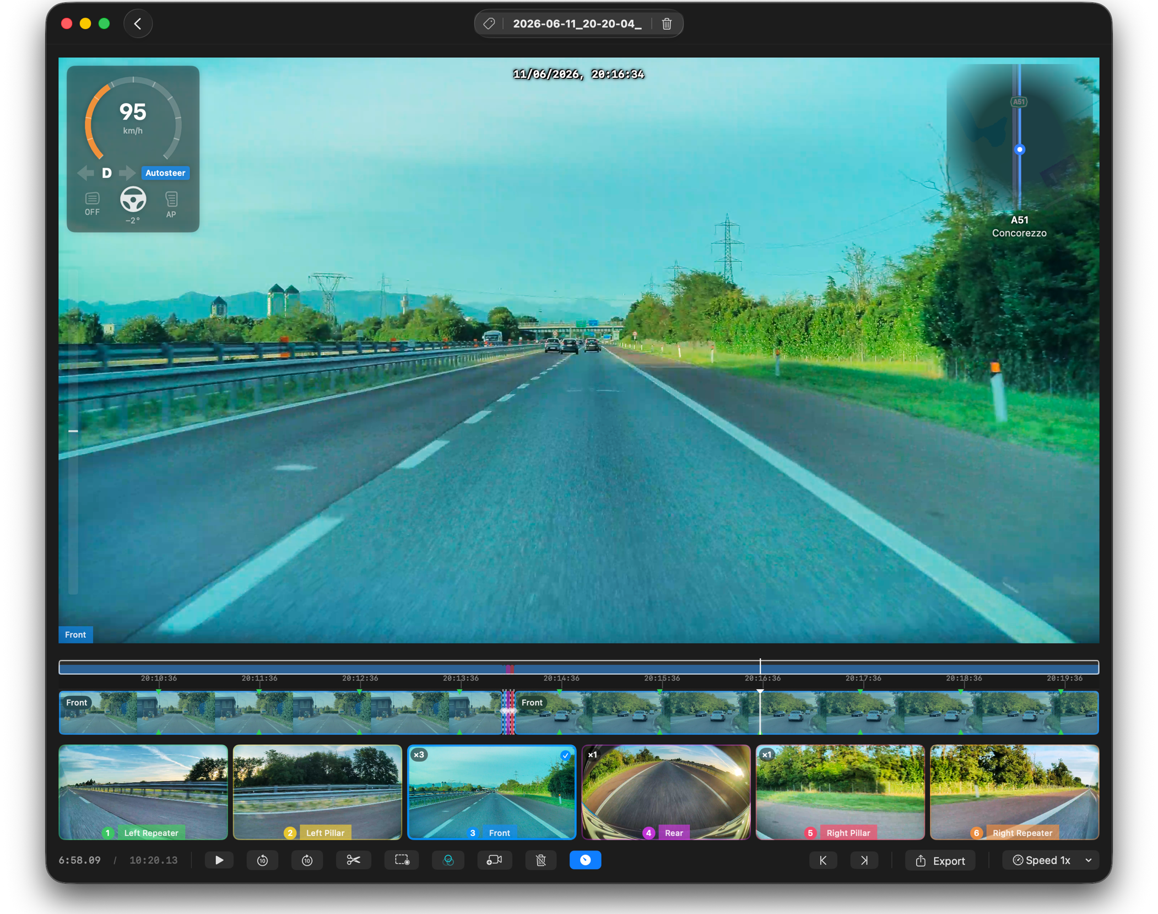The width and height of the screenshot is (1158, 914).
Task: Click the x1 badge on Right Pillar thumbnail
Action: click(767, 755)
